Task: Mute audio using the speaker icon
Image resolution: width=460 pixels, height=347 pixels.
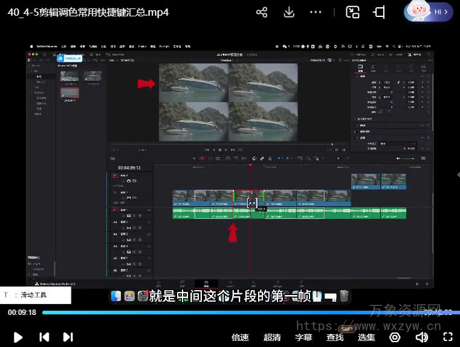Action: (421, 337)
